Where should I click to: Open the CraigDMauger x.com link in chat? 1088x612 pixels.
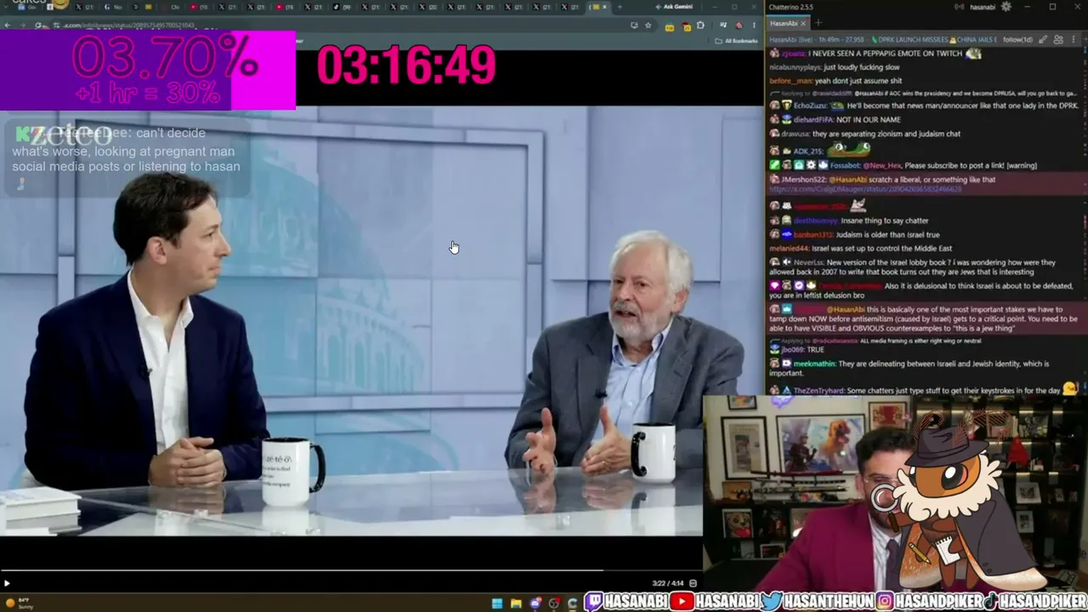(x=864, y=189)
